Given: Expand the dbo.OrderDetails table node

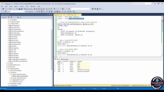Looking at the screenshot, I should coord(8,35).
